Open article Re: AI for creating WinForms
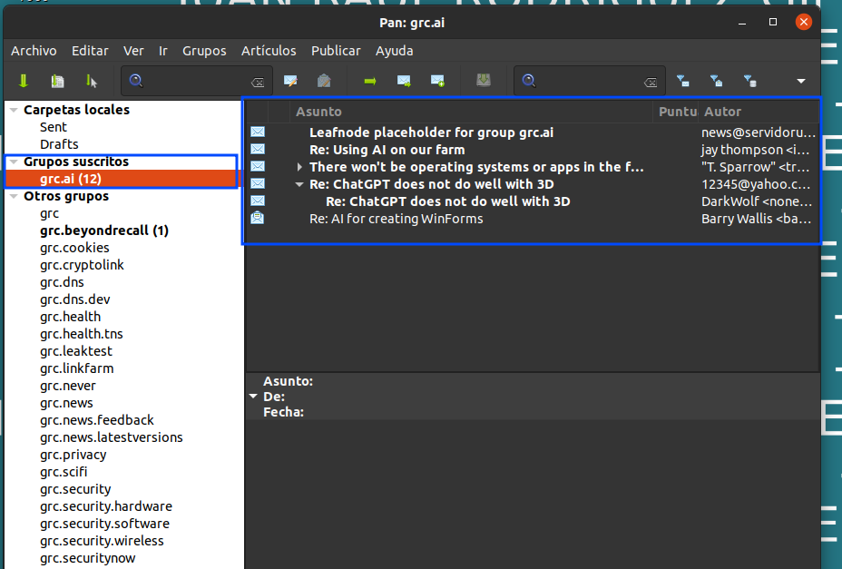Screen dimensions: 842x569 [397, 219]
